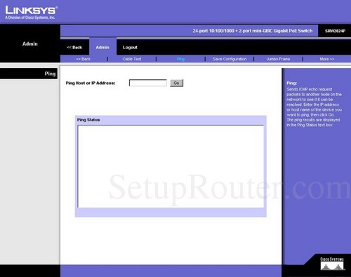Open the Admin tab
Screen dimensions: 351x277
pos(102,47)
